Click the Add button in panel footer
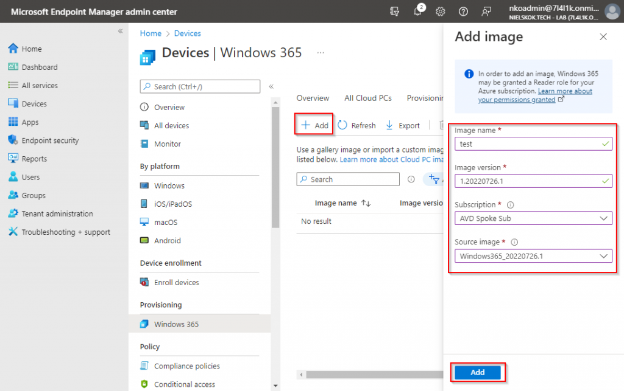Viewport: 624px width, 391px height. [x=478, y=372]
